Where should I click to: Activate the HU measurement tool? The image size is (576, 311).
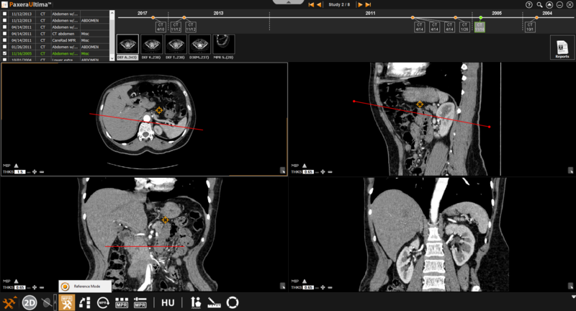click(168, 303)
